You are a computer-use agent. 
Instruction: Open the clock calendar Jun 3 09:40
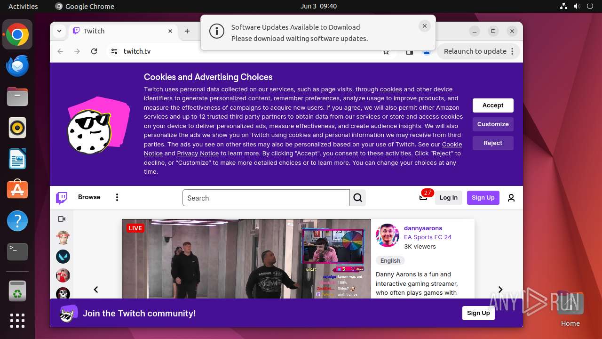318,6
